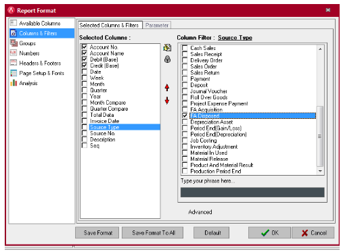Screen dimensions: 341x252
Task: Click scroll-up arrow of filter list
Action: pos(320,49)
